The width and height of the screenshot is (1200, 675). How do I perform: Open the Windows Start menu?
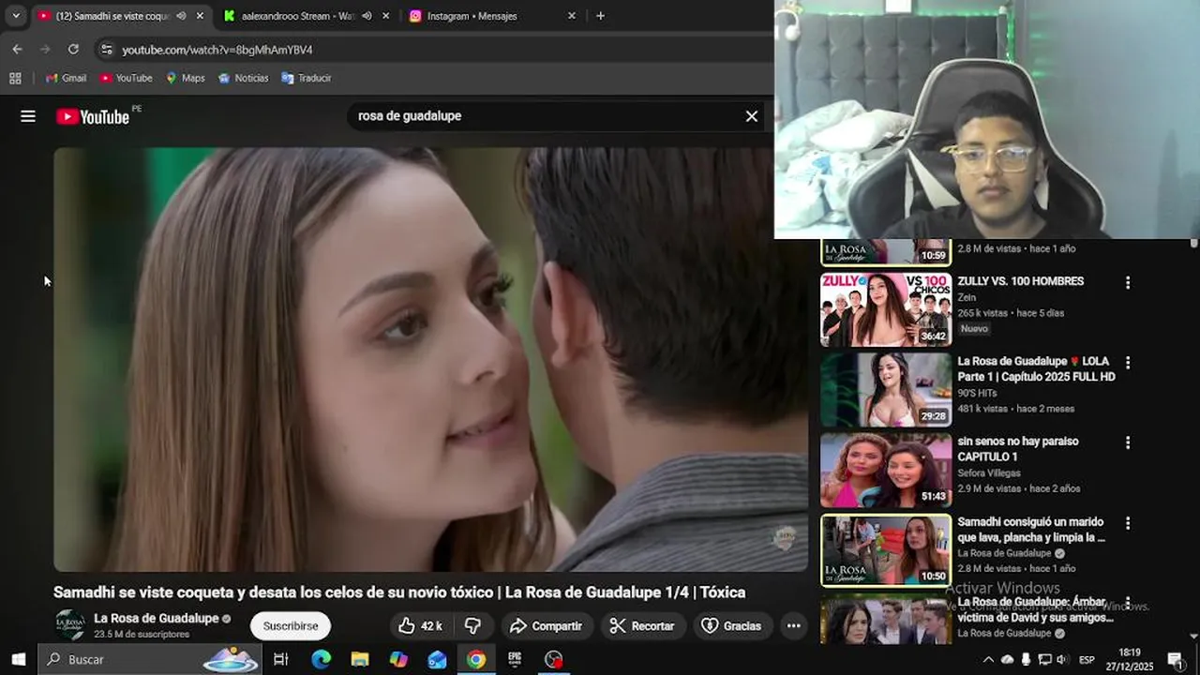(x=18, y=659)
